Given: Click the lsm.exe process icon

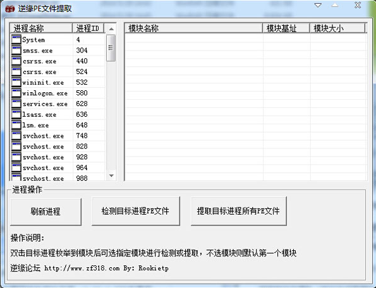Looking at the screenshot, I should coord(16,125).
